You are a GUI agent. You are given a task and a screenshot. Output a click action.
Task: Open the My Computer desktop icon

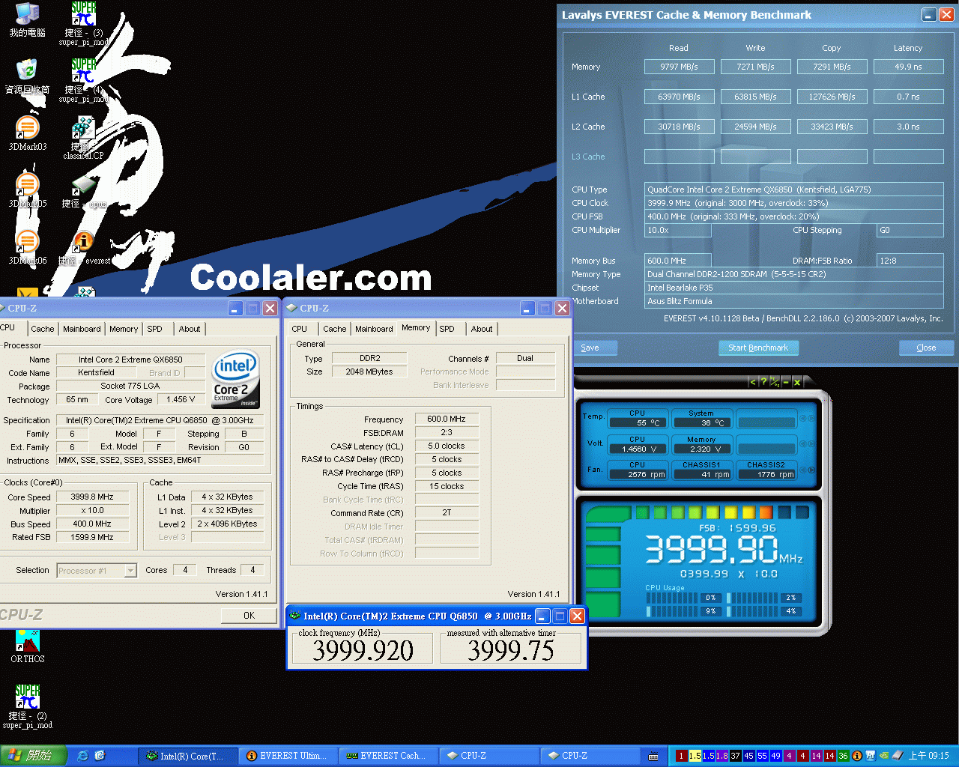27,19
